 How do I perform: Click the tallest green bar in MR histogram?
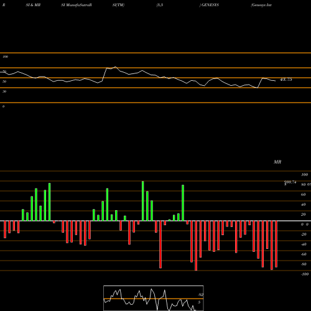143,201
